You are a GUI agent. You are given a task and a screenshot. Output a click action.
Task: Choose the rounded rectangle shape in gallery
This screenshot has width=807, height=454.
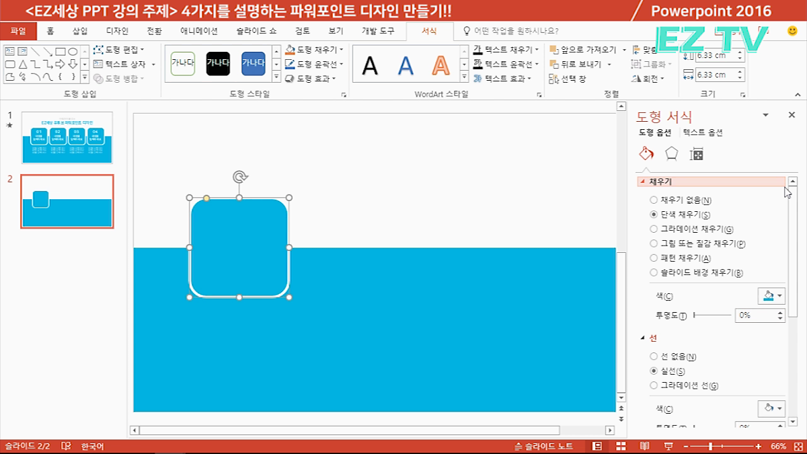tap(9, 65)
